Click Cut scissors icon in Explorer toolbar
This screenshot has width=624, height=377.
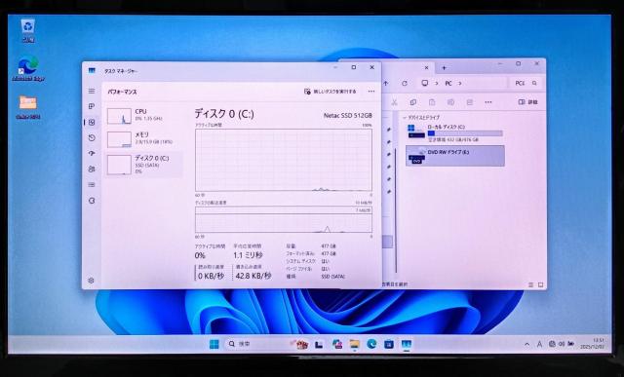click(394, 102)
